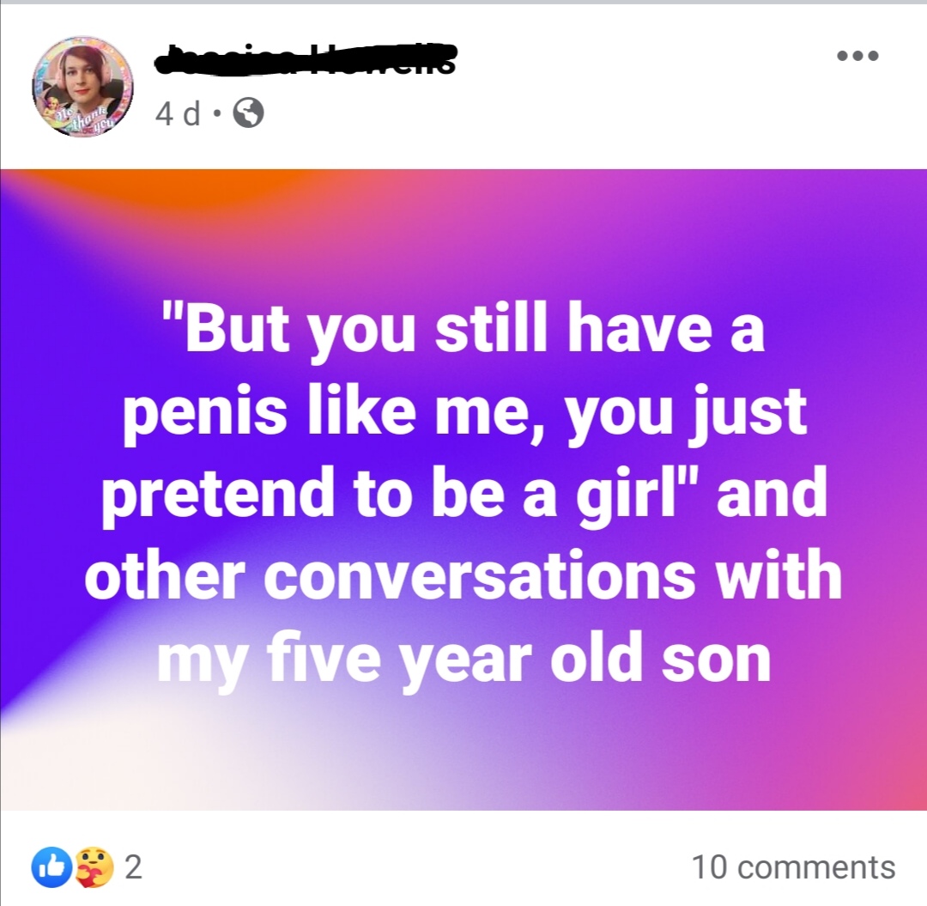Click the "other conversations with" text line
The height and width of the screenshot is (906, 927).
click(x=463, y=578)
